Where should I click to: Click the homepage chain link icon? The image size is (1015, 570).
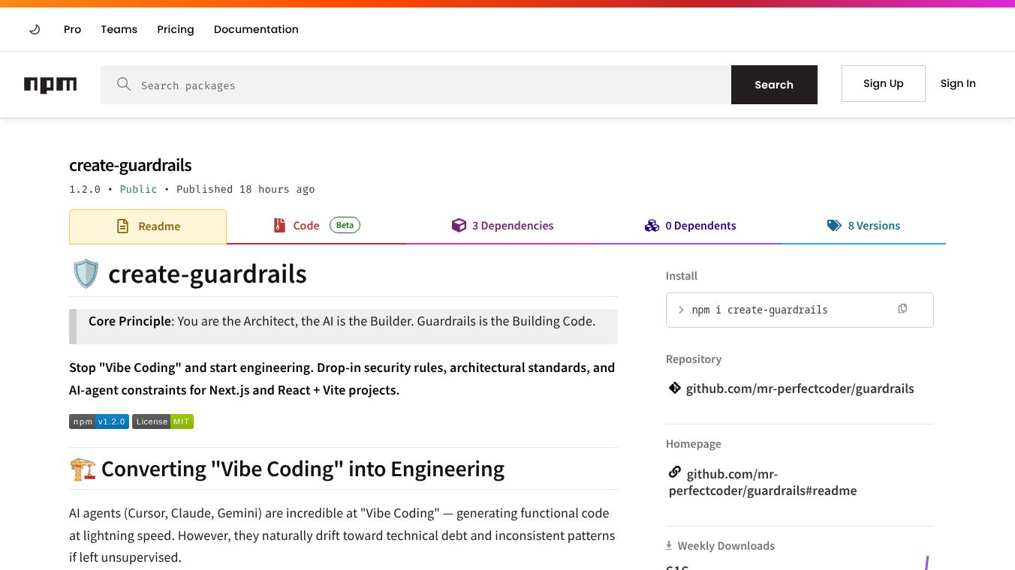point(675,472)
